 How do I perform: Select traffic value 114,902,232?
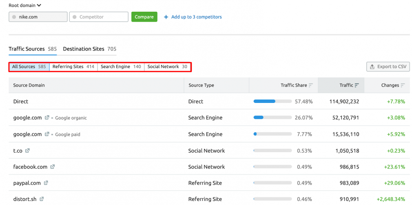344,101
